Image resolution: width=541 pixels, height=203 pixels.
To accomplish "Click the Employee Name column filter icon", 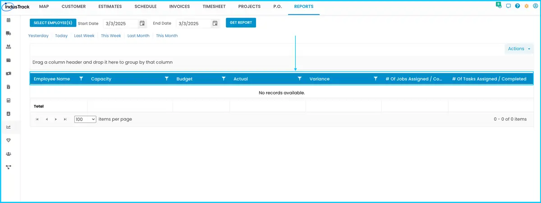I will pyautogui.click(x=81, y=79).
